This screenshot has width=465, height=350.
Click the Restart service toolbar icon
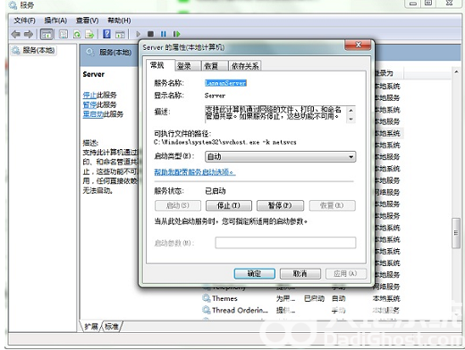pyautogui.click(x=177, y=34)
